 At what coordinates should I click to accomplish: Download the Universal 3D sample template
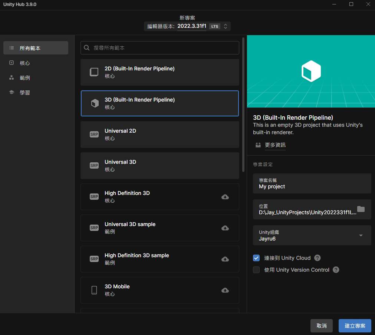225,228
